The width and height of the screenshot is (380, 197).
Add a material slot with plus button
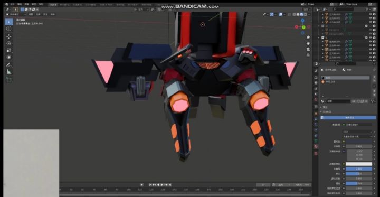click(374, 78)
